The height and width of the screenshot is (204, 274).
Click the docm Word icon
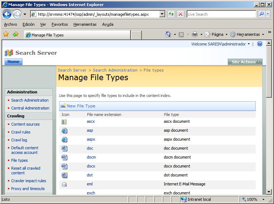tap(64, 157)
